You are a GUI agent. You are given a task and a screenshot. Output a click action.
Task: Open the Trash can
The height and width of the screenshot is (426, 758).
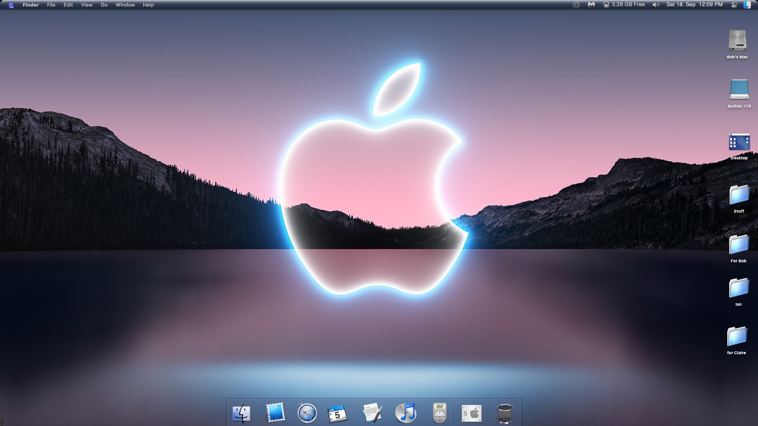(x=505, y=413)
